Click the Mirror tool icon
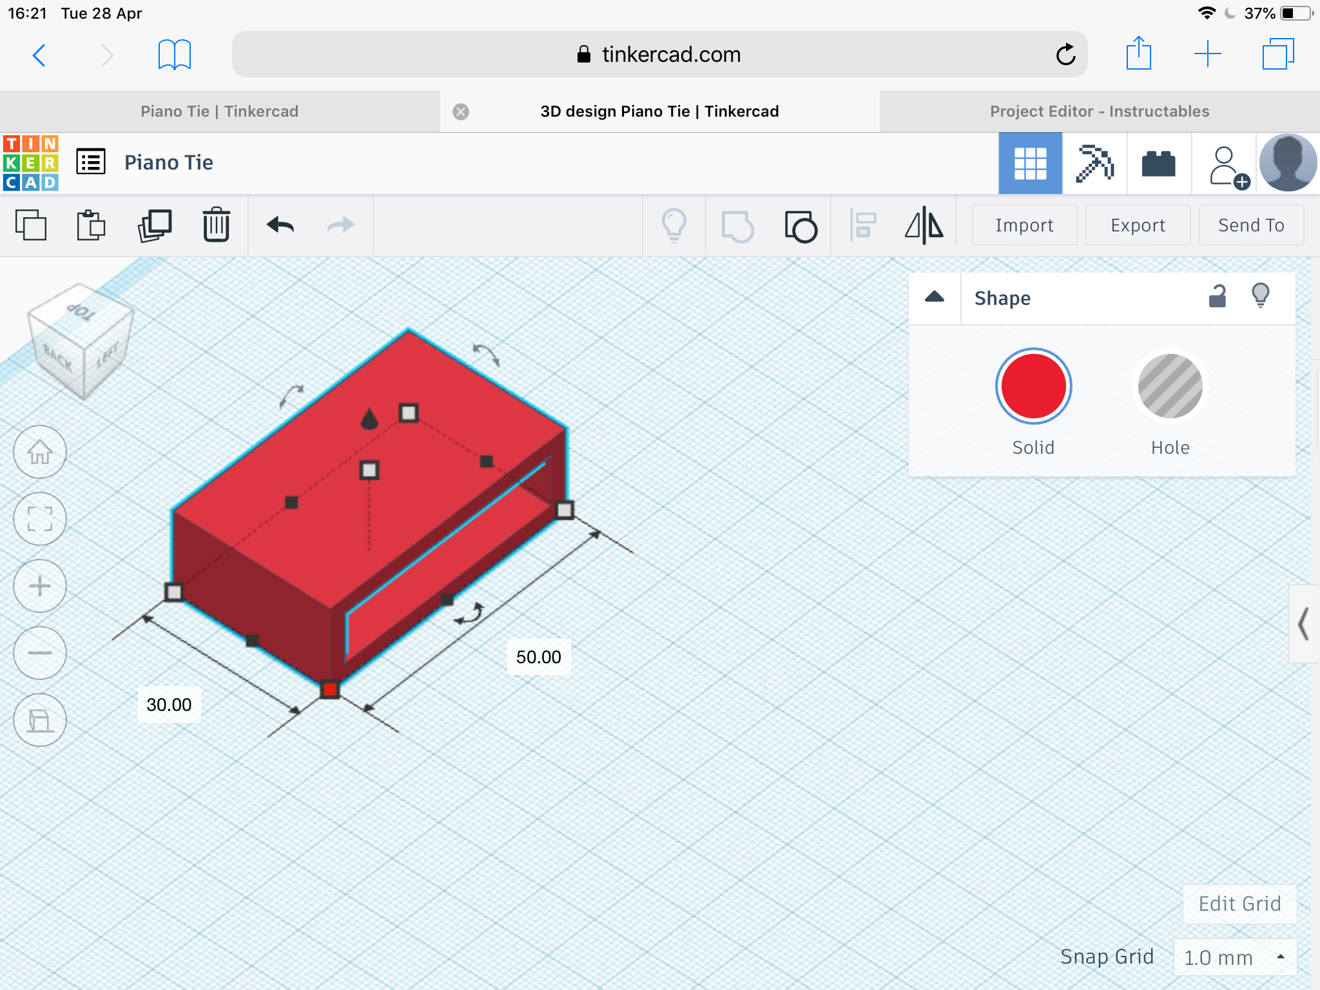This screenshot has width=1320, height=990. pyautogui.click(x=924, y=226)
